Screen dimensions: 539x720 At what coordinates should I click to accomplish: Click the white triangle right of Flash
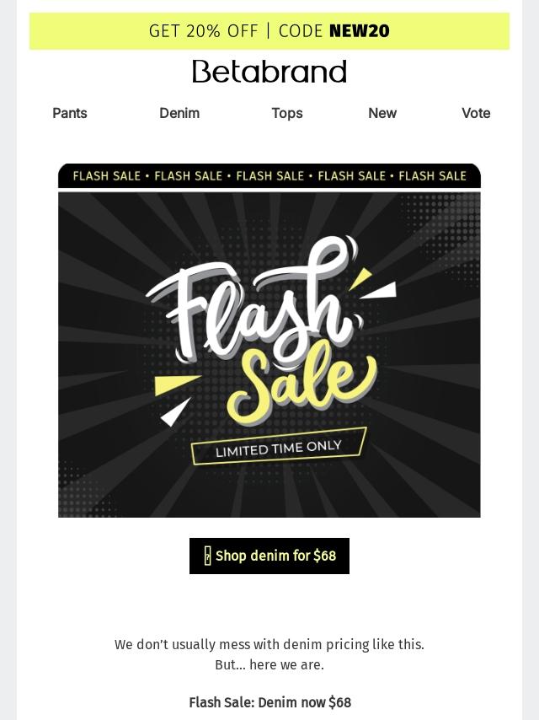coord(381,292)
